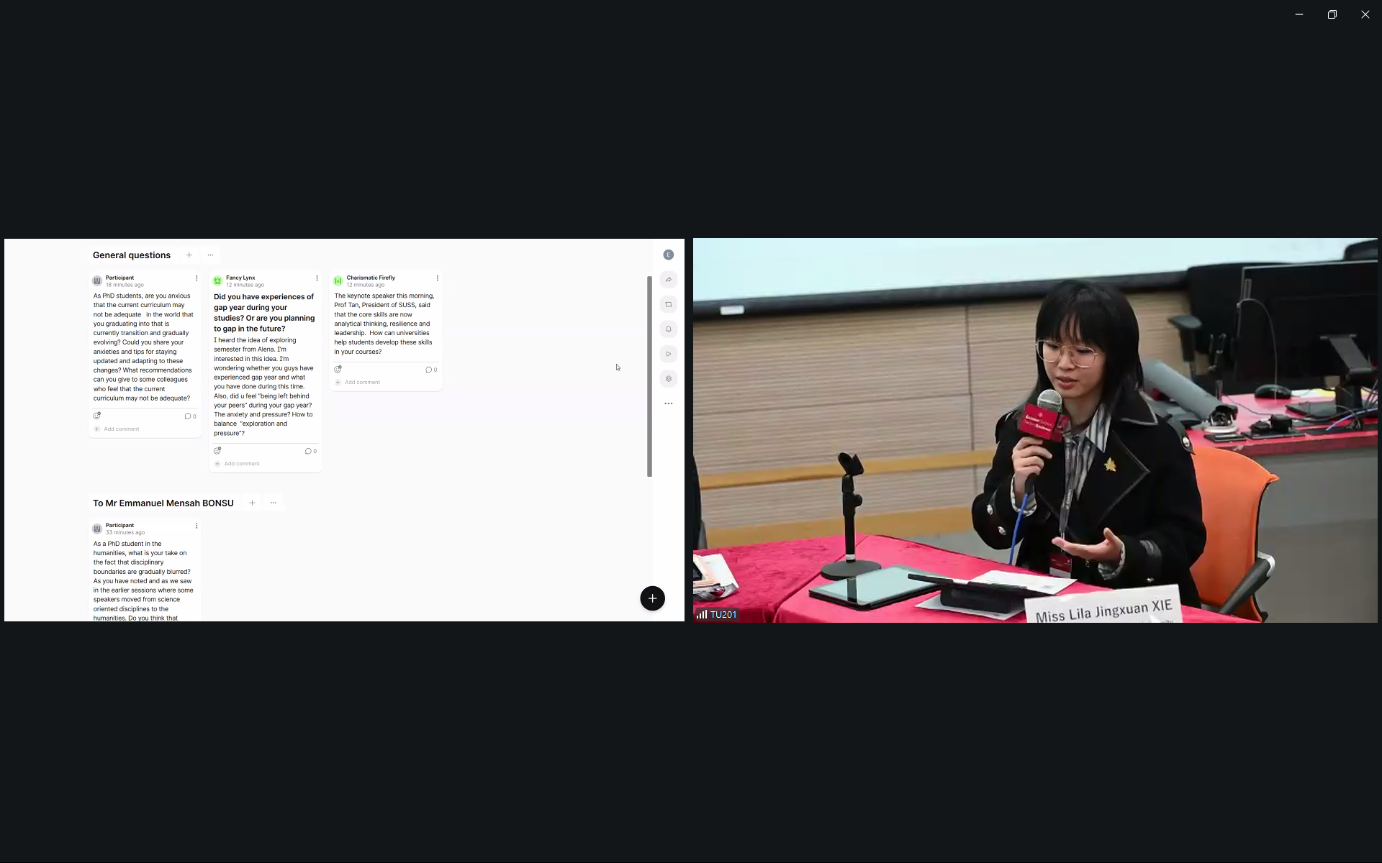Image resolution: width=1382 pixels, height=863 pixels.
Task: Open the kebab menu on Participant's post
Action: point(196,278)
